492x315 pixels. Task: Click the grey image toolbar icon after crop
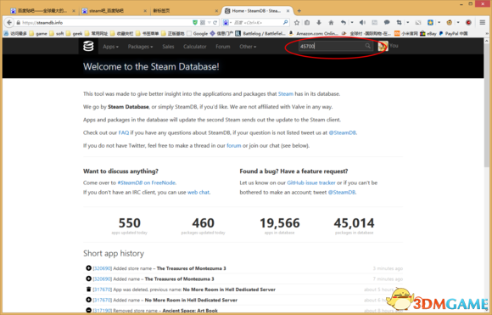[418, 22]
